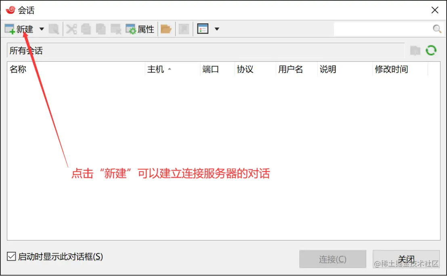Sort by 说明 column header
This screenshot has height=276, width=447.
[x=345, y=69]
